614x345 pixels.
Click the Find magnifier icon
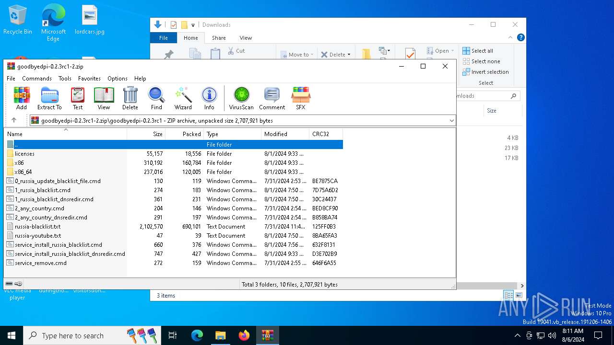(x=156, y=98)
